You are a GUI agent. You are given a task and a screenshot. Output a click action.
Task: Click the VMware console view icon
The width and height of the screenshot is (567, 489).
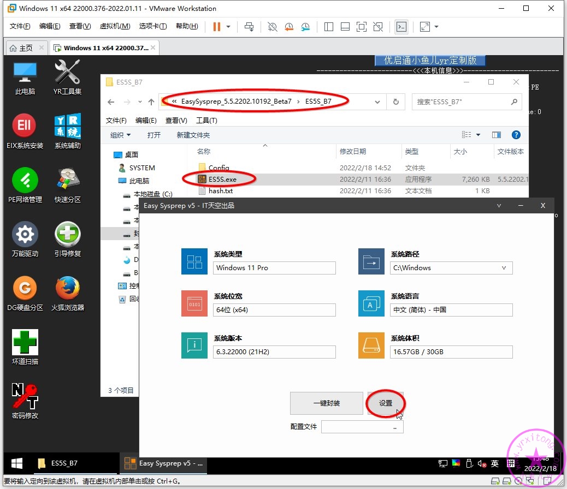click(x=401, y=26)
